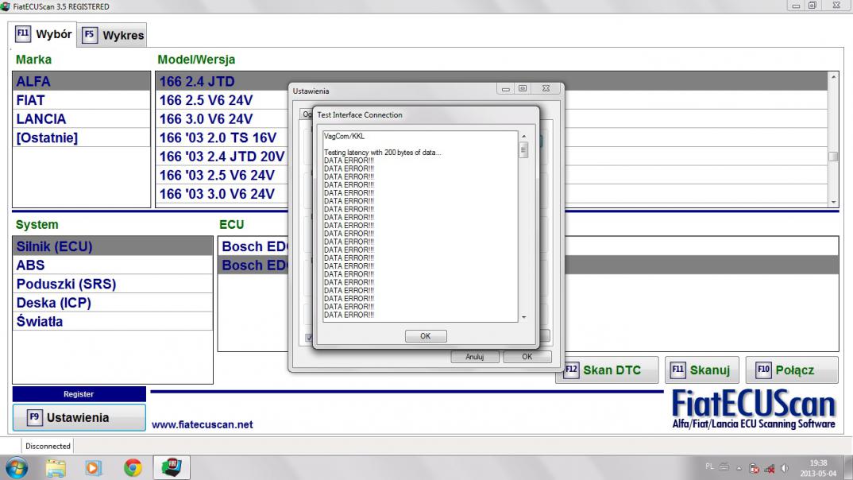Click the VagCom/KKL line in log

(x=345, y=136)
